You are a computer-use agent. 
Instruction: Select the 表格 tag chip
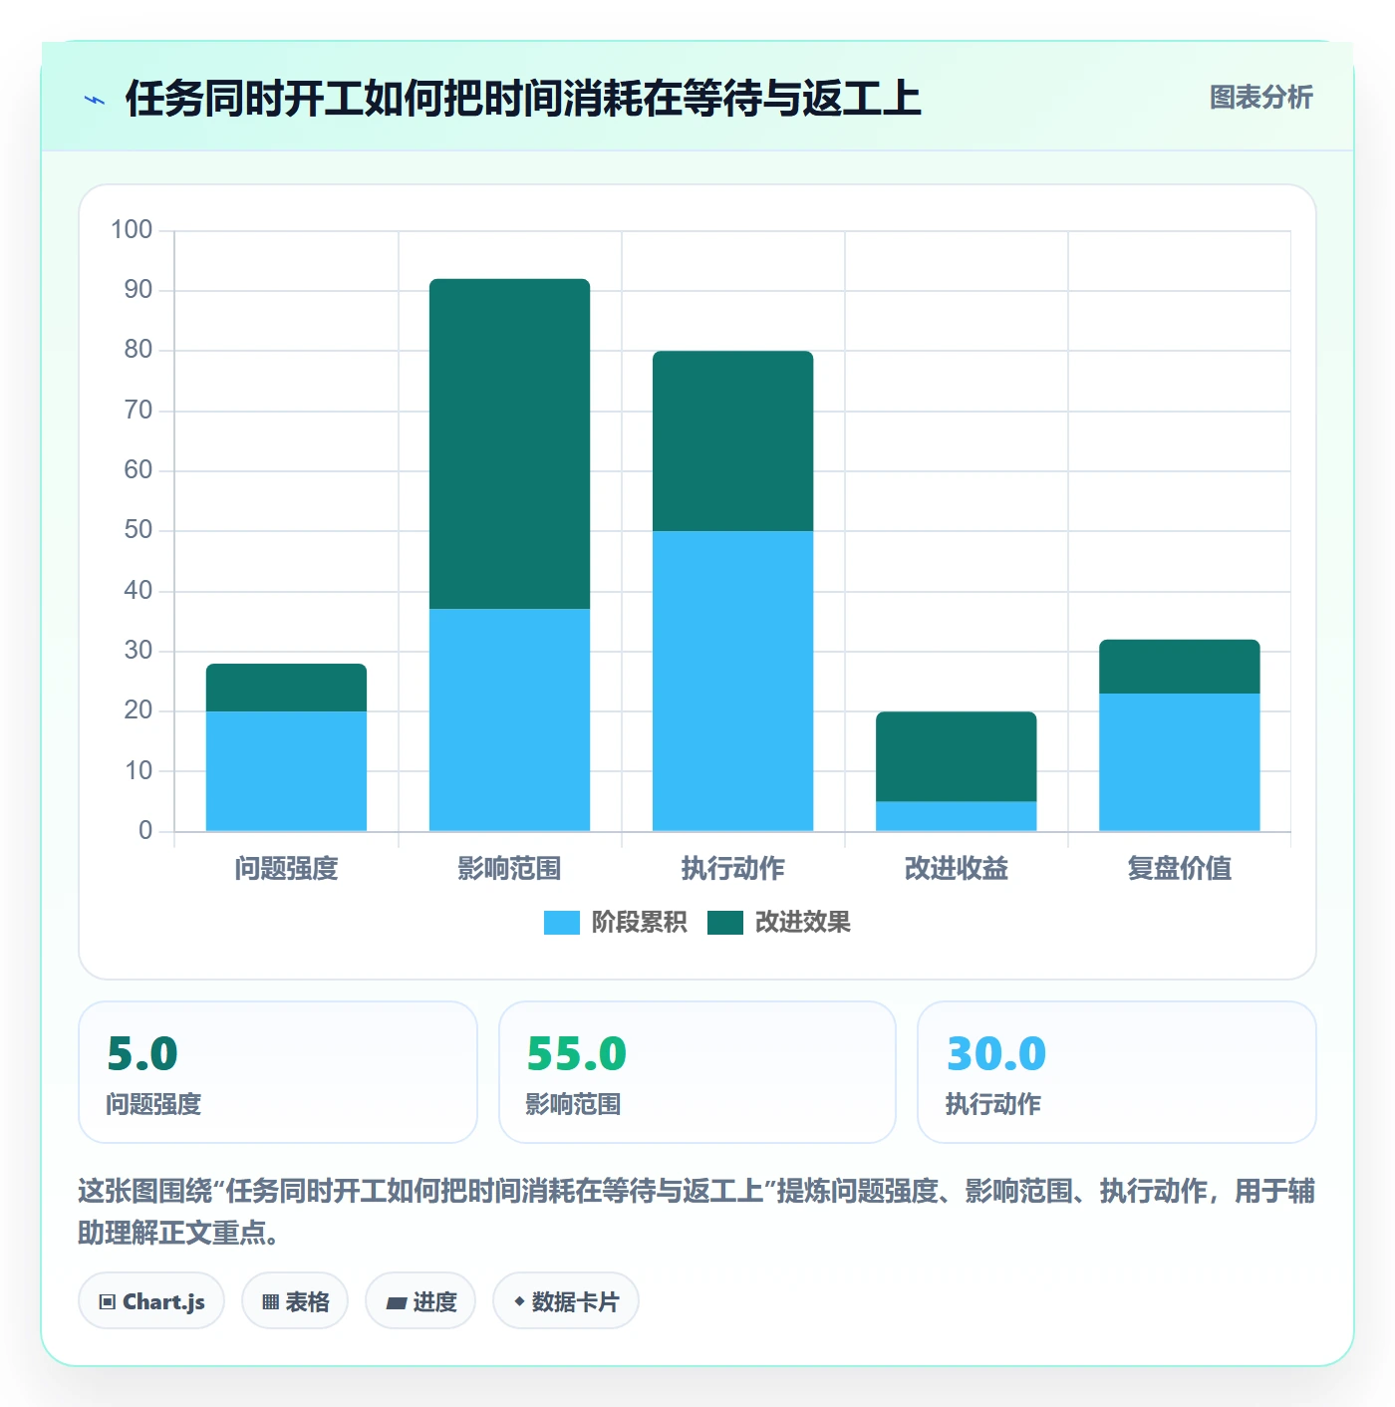pos(295,1301)
